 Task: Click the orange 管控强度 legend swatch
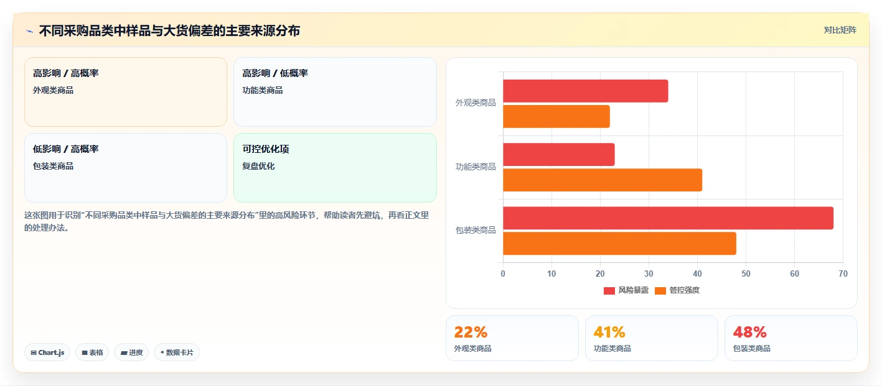[660, 291]
